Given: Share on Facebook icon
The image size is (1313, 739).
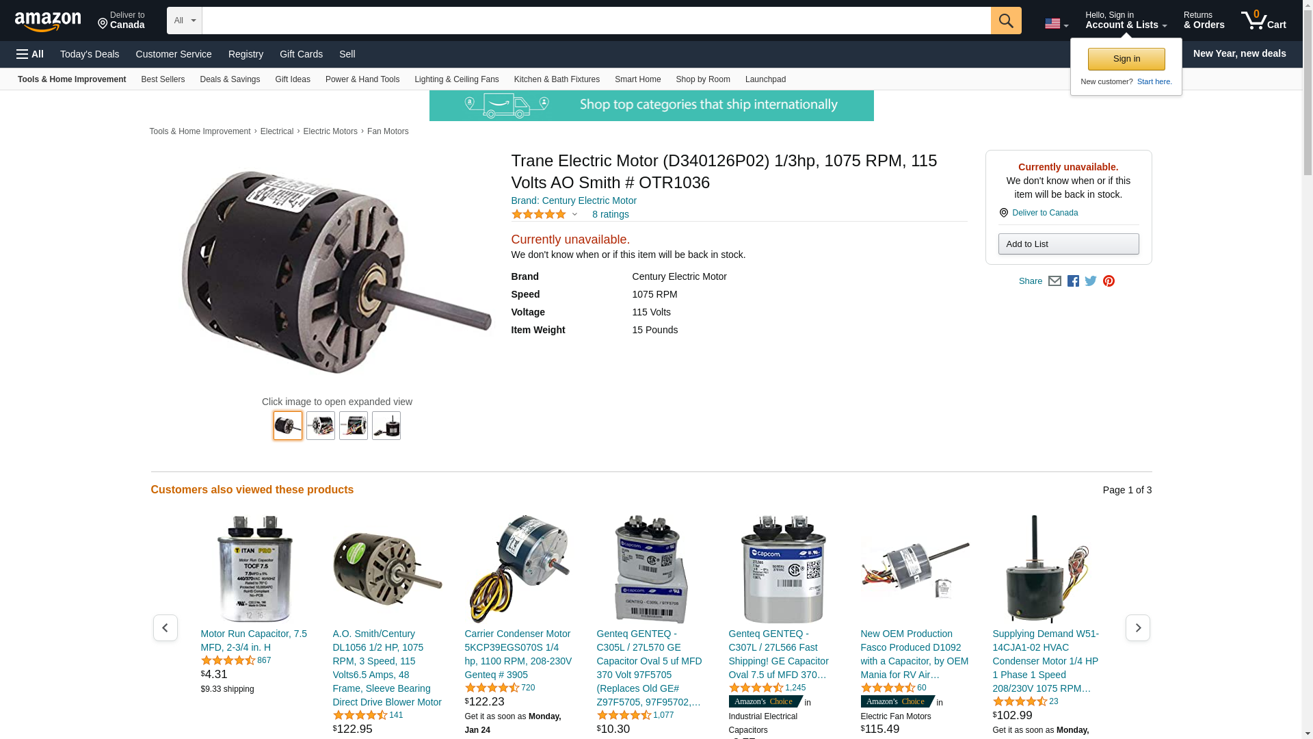Looking at the screenshot, I should (x=1073, y=281).
